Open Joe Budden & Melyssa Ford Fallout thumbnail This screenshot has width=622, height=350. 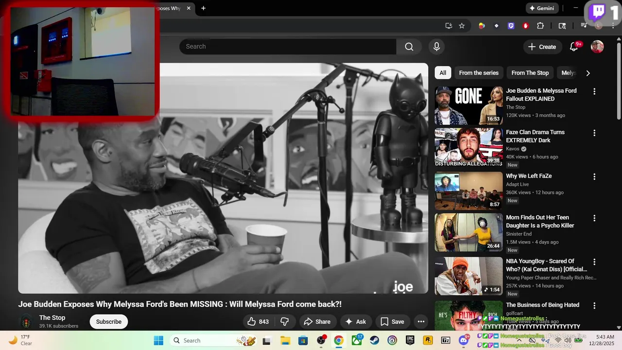click(468, 105)
